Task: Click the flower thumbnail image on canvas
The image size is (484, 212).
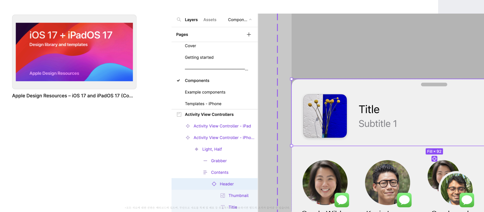Action: pyautogui.click(x=325, y=116)
